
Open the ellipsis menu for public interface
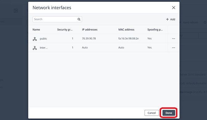(173, 39)
